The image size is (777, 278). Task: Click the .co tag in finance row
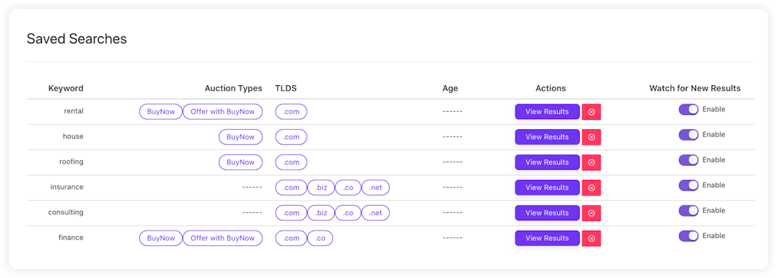[320, 238]
